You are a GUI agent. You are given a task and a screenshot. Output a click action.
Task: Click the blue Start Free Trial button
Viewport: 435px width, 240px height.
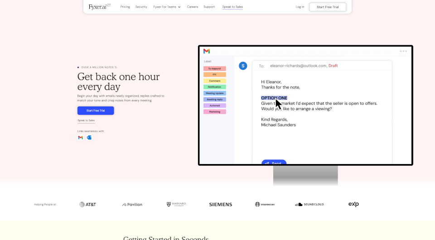(x=96, y=110)
